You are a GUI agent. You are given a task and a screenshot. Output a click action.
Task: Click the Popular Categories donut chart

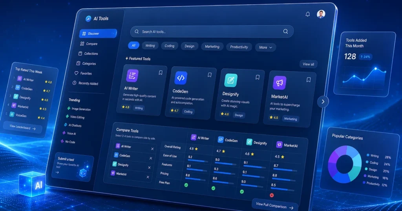pos(345,164)
